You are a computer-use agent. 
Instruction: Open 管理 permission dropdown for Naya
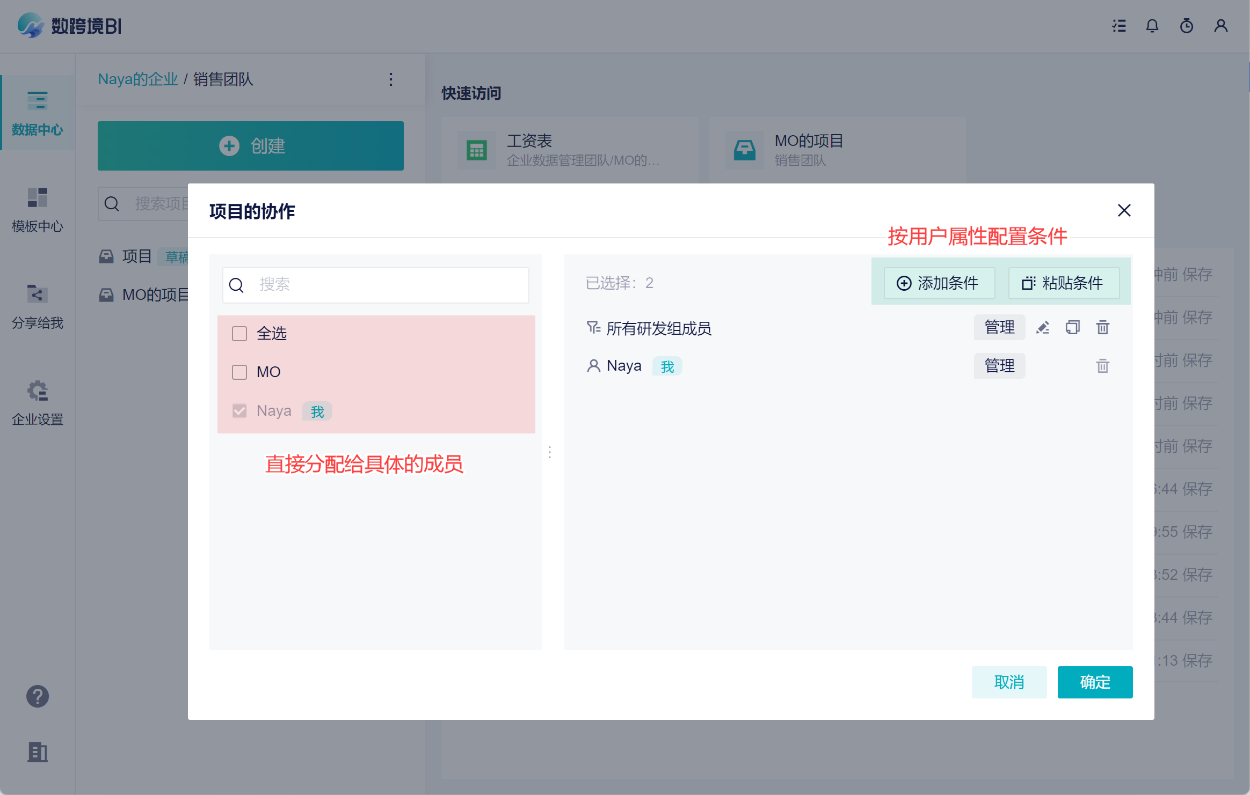point(999,366)
